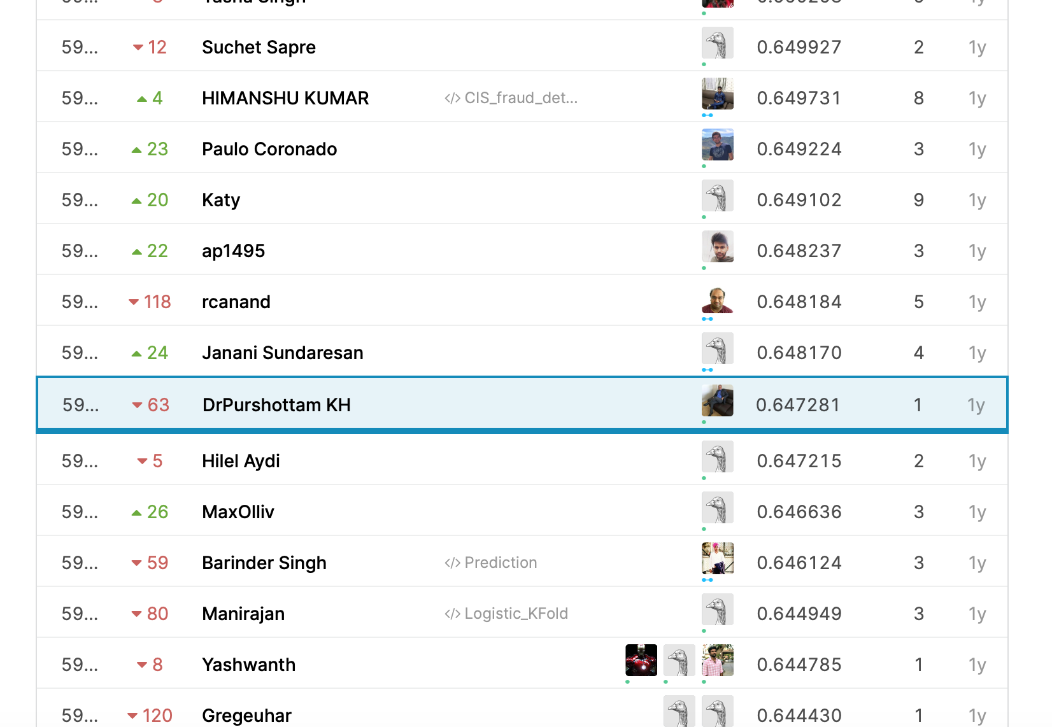Click MaxOlliv's default goose avatar

pos(717,508)
